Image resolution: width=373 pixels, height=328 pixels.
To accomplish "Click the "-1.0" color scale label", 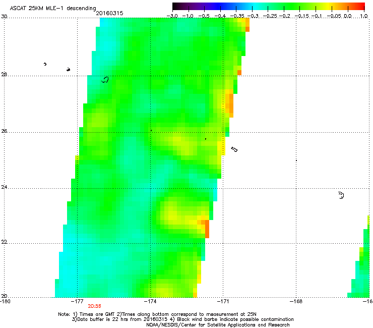I will tap(188, 16).
